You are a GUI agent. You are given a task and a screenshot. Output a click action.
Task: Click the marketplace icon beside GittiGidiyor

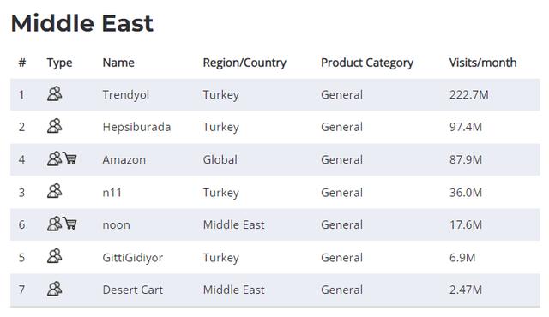click(x=55, y=256)
